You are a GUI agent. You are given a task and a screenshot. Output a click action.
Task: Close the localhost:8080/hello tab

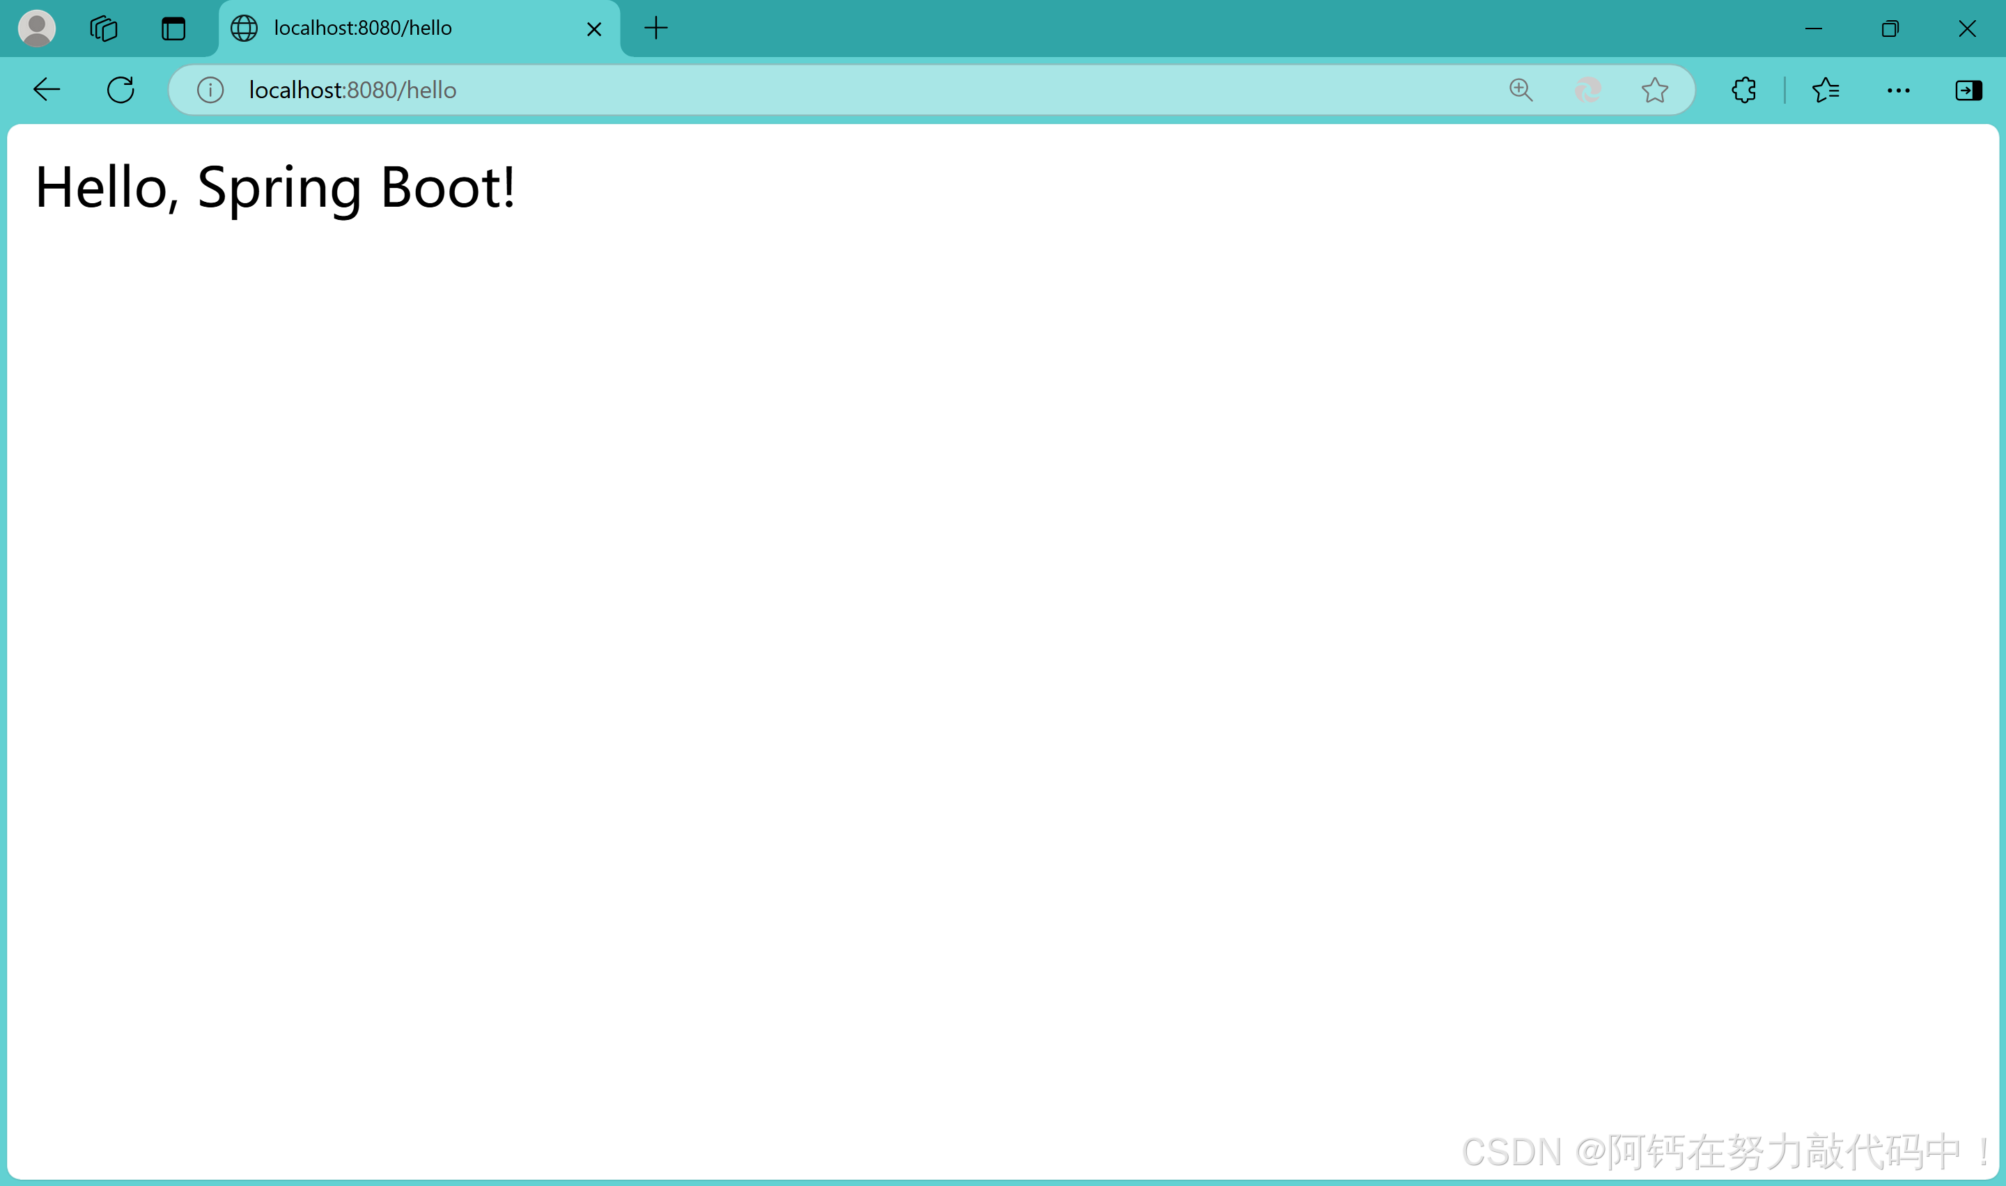coord(594,29)
